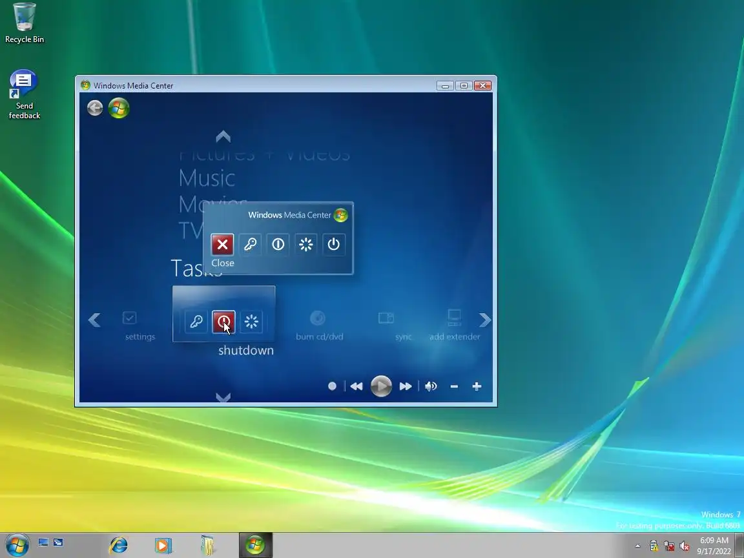Go back with the Media Center back arrow

(x=95, y=108)
